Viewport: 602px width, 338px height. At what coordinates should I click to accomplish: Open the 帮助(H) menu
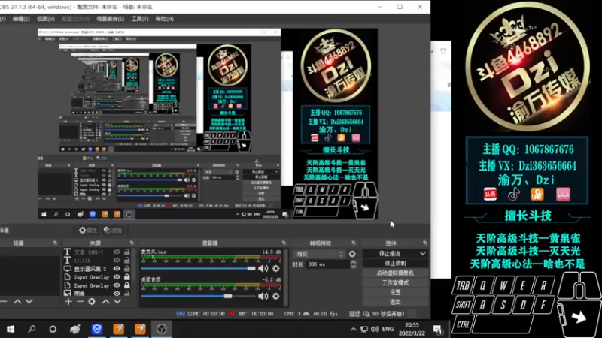click(x=164, y=19)
